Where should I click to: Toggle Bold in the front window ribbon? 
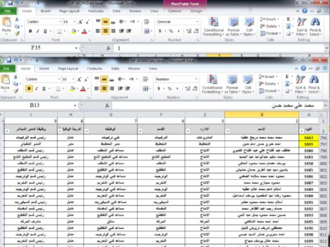29,89
